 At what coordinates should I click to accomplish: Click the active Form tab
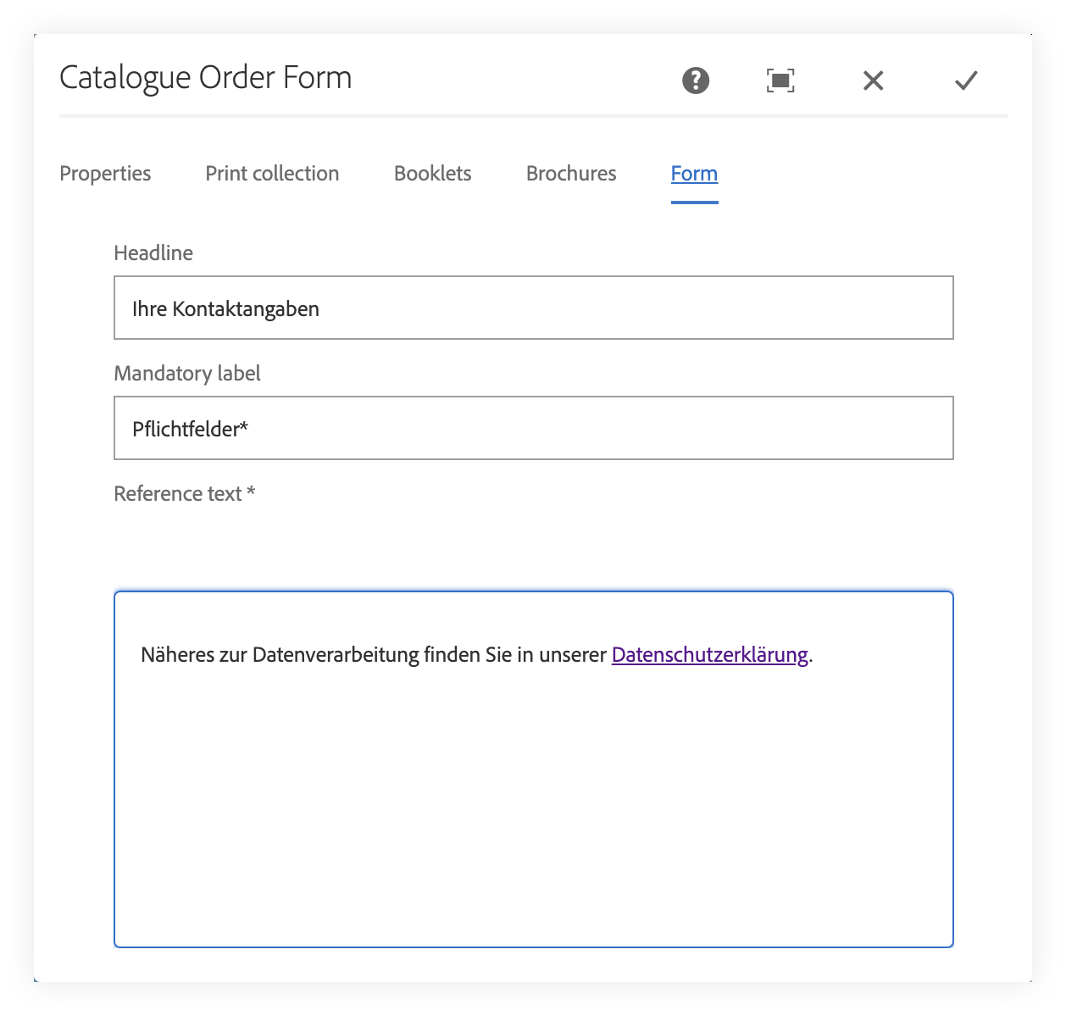(694, 174)
